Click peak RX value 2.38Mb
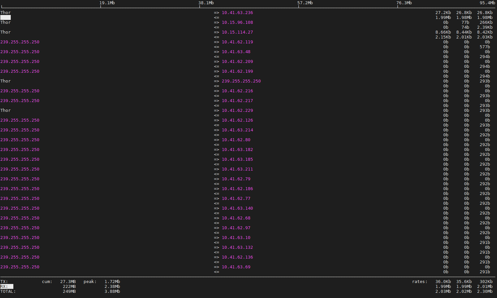This screenshot has width=497, height=298. click(x=112, y=287)
